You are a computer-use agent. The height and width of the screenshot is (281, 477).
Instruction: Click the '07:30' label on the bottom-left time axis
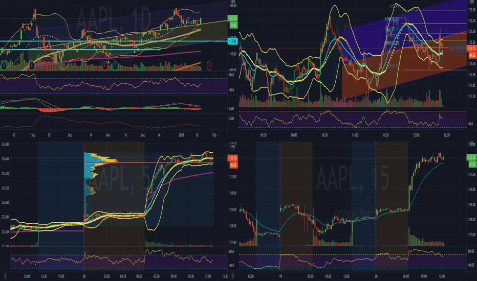(157, 276)
